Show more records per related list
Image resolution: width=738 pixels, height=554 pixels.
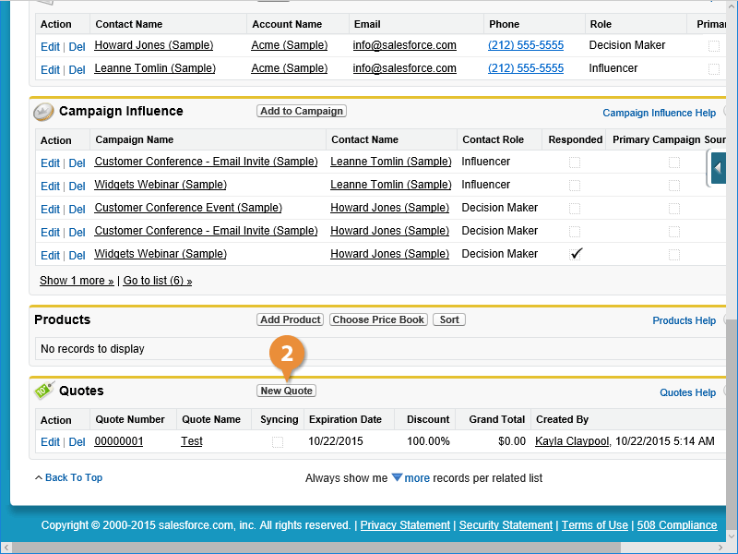point(417,478)
